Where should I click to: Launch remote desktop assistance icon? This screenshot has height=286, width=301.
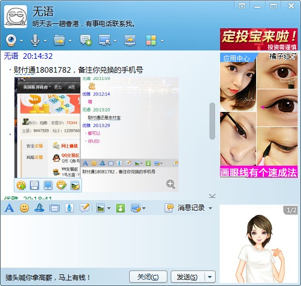tap(105, 40)
